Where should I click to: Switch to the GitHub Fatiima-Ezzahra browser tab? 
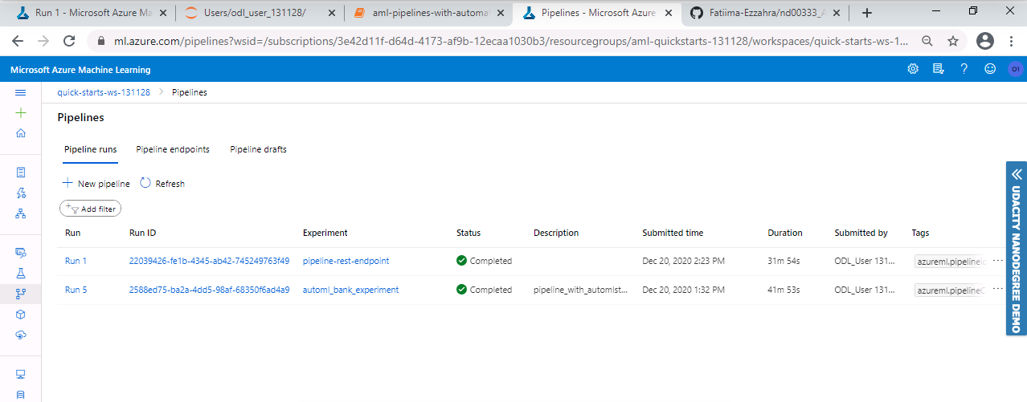(763, 12)
